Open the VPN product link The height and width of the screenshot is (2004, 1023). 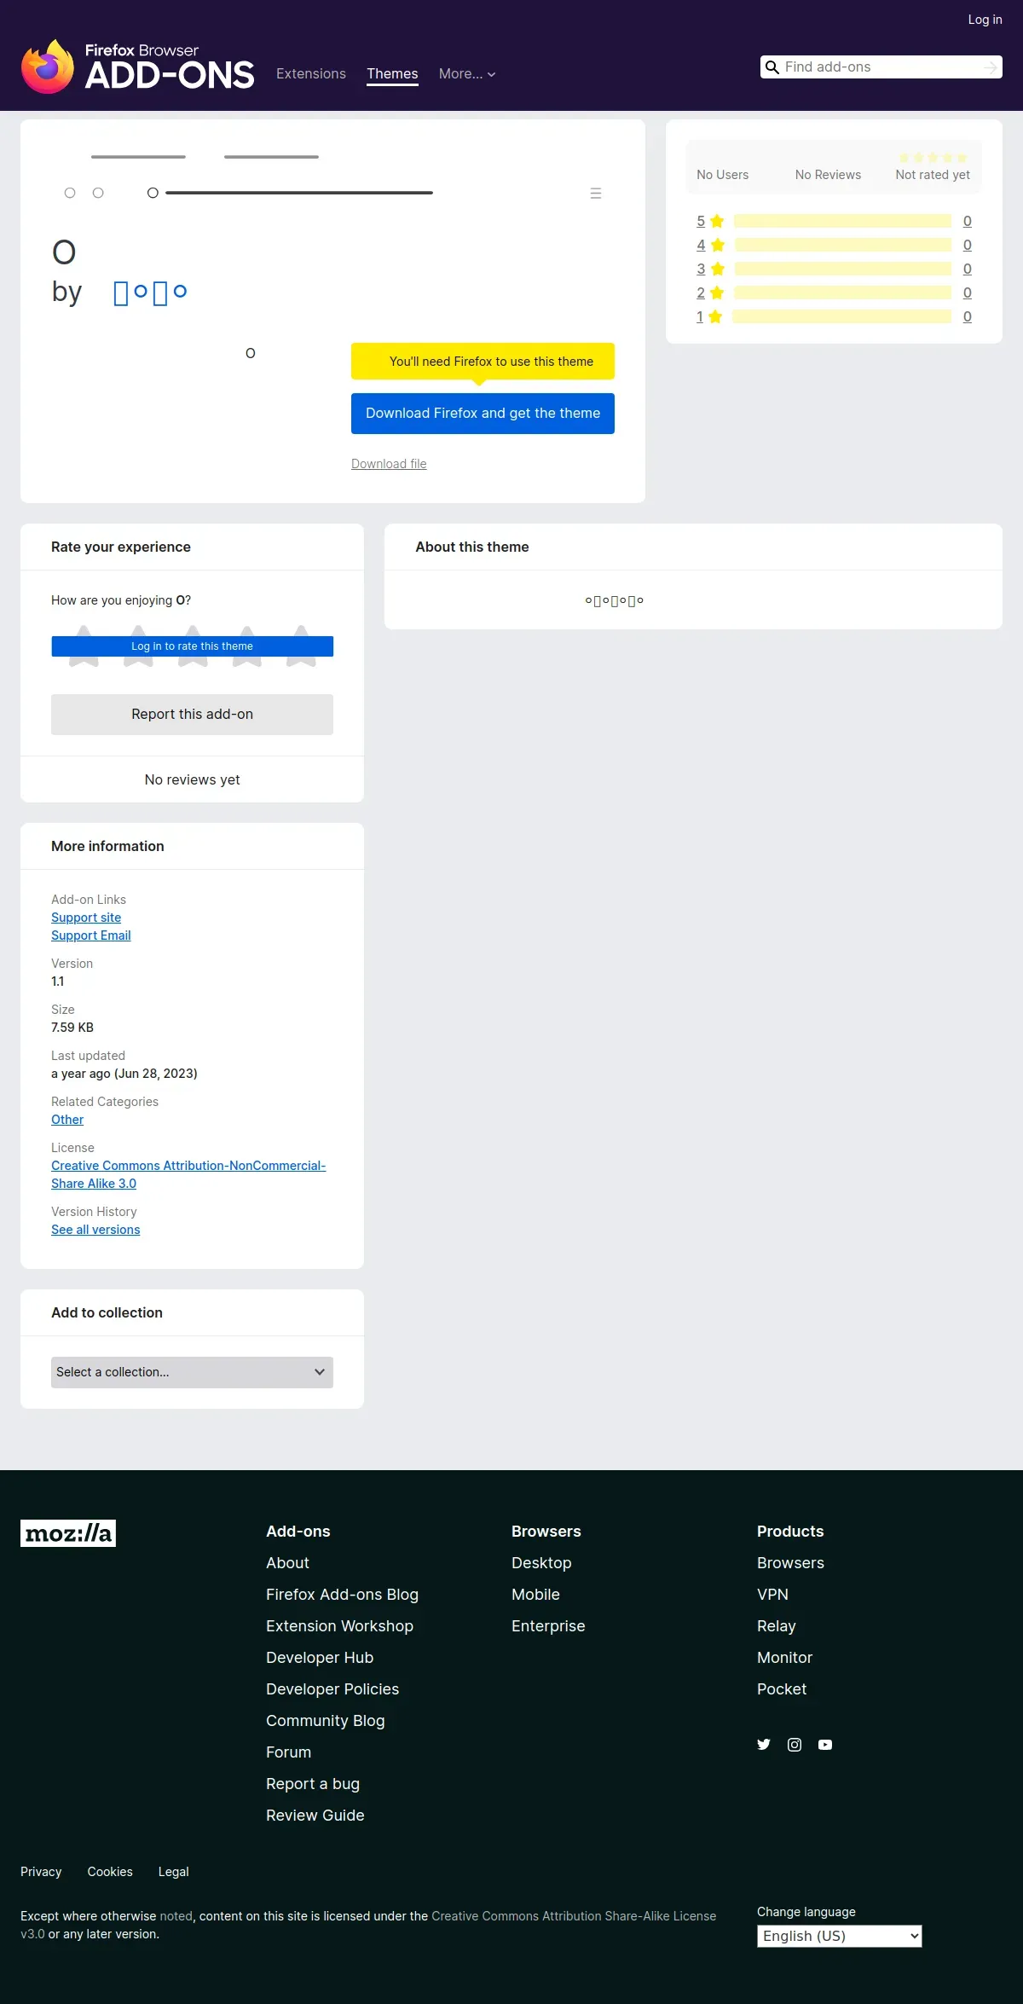pyautogui.click(x=772, y=1595)
